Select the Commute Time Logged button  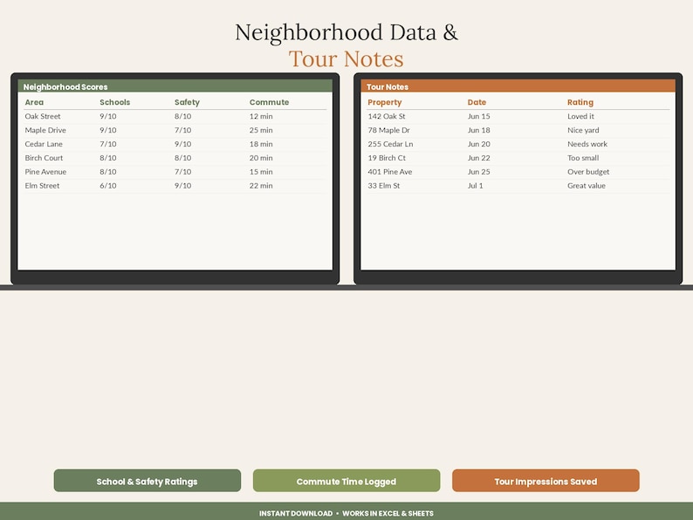[x=346, y=481]
